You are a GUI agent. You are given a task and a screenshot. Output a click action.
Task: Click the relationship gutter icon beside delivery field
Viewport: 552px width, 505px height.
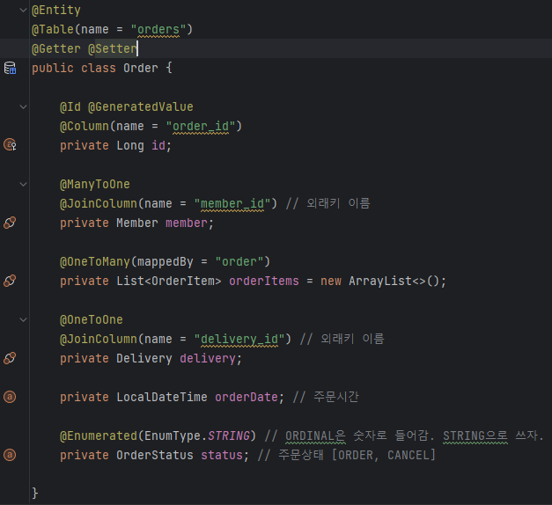point(10,358)
